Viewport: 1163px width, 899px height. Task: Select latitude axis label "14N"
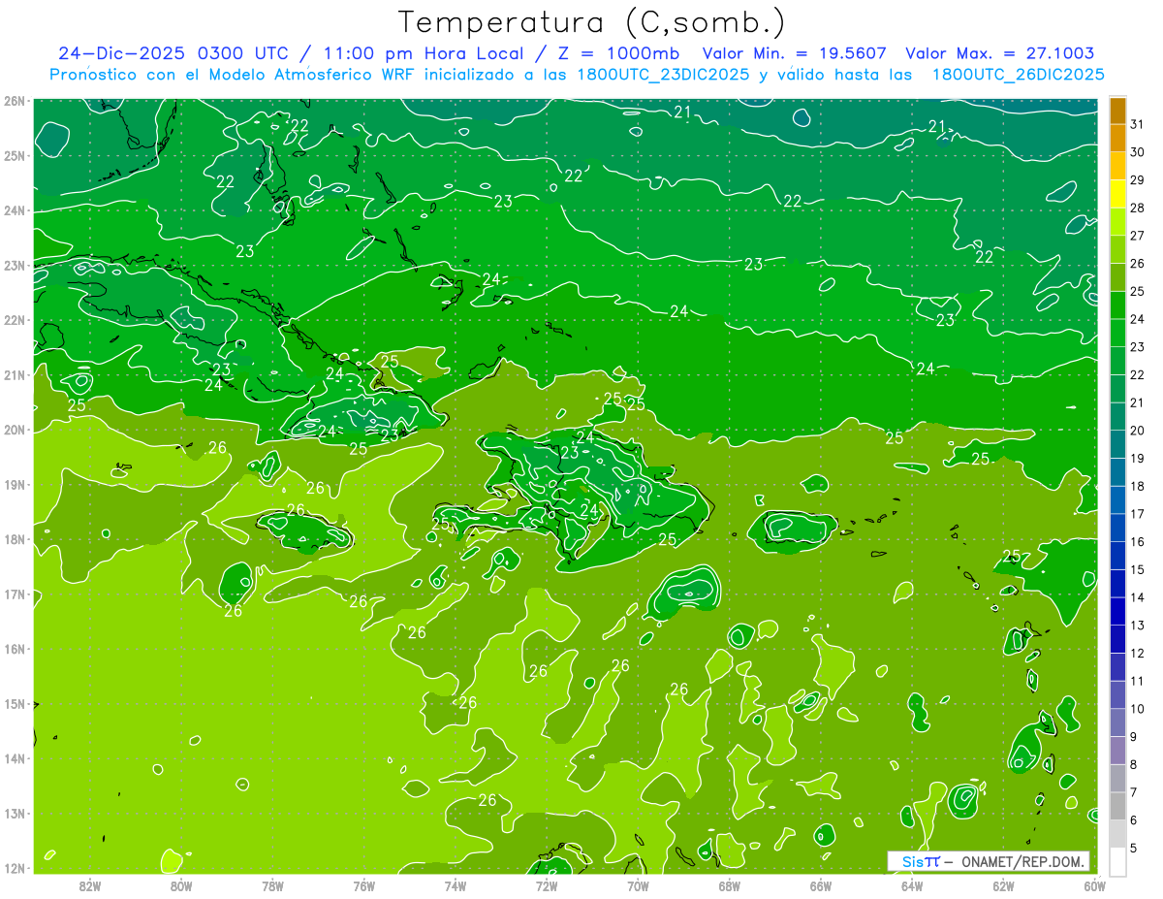15,758
